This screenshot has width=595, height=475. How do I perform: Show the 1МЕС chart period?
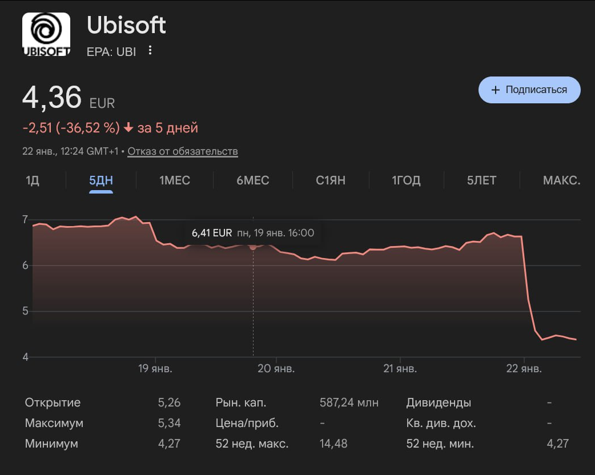[175, 180]
